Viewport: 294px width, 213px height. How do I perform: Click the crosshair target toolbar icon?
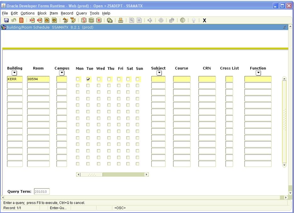161,20
